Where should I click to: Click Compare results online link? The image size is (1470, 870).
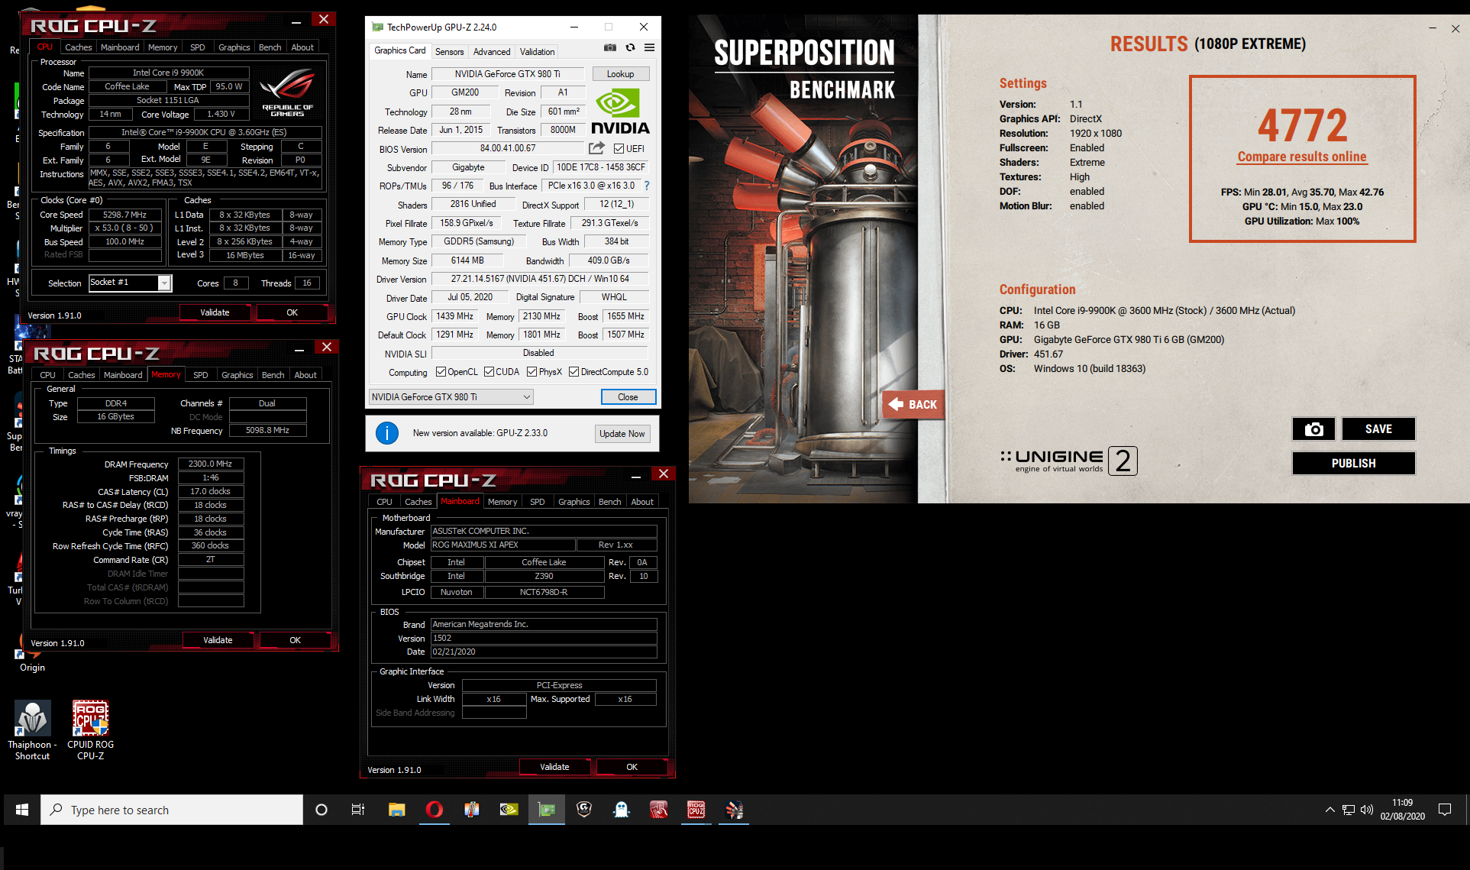click(x=1302, y=157)
